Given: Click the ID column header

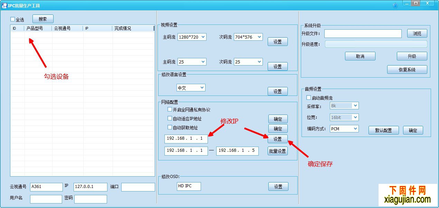Looking at the screenshot, I should coord(17,28).
